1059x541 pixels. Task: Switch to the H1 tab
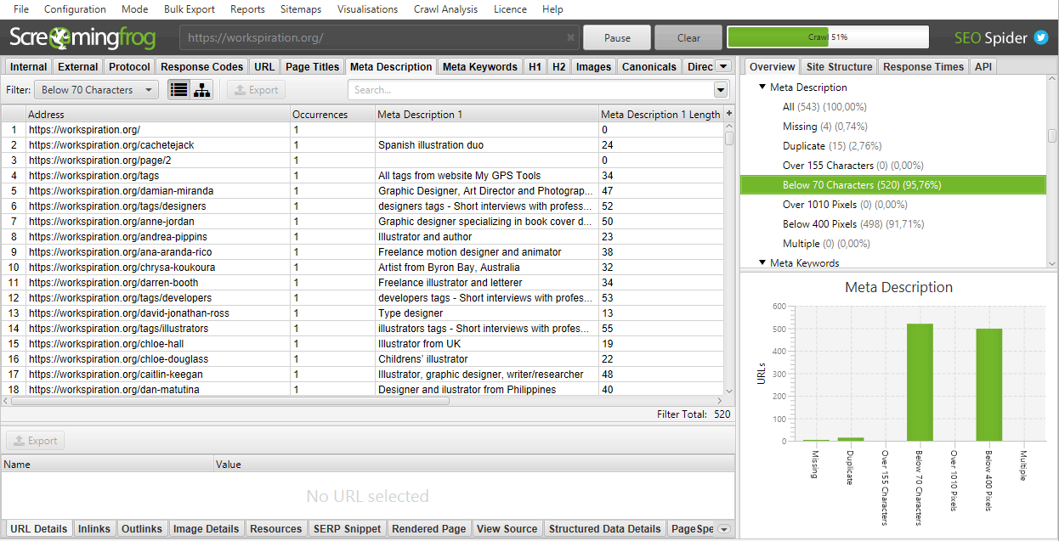pos(535,66)
